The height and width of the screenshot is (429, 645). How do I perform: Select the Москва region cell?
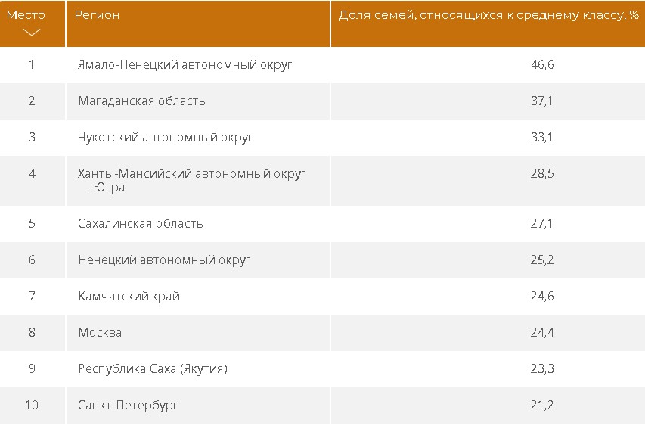pos(100,333)
